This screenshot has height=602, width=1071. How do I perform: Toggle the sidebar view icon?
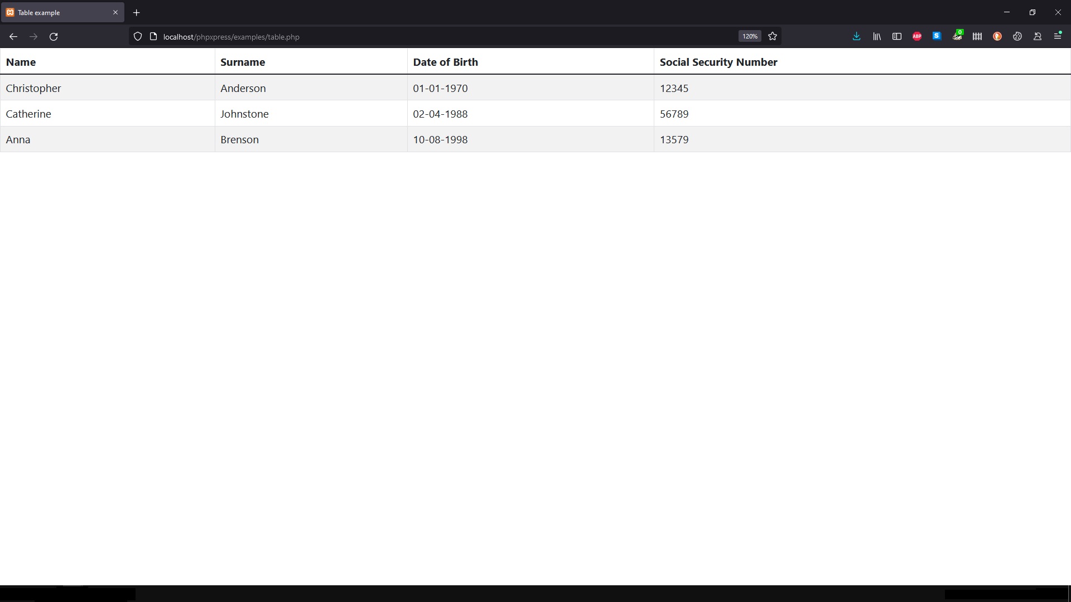point(897,36)
